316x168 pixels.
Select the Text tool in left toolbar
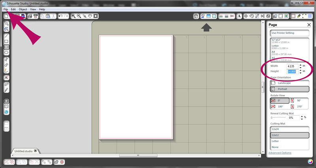tap(6, 77)
